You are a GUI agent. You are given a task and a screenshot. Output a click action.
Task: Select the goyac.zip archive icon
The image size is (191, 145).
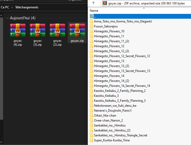click(x=77, y=30)
